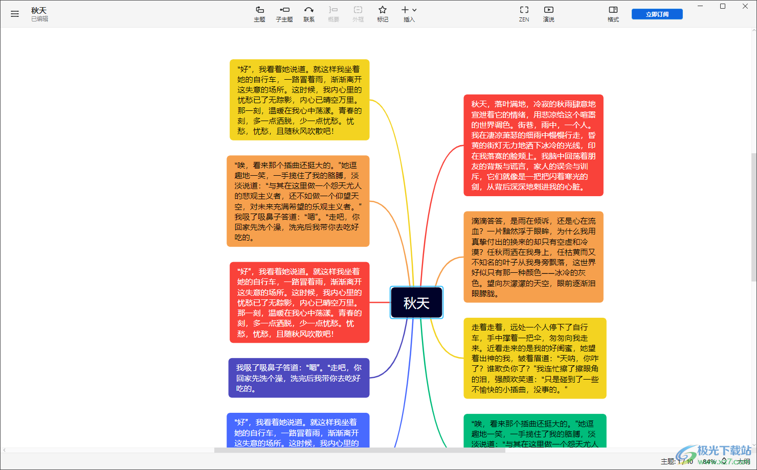Screen dimensions: 757x470
Task: Minimize the XMind window
Action: point(700,6)
